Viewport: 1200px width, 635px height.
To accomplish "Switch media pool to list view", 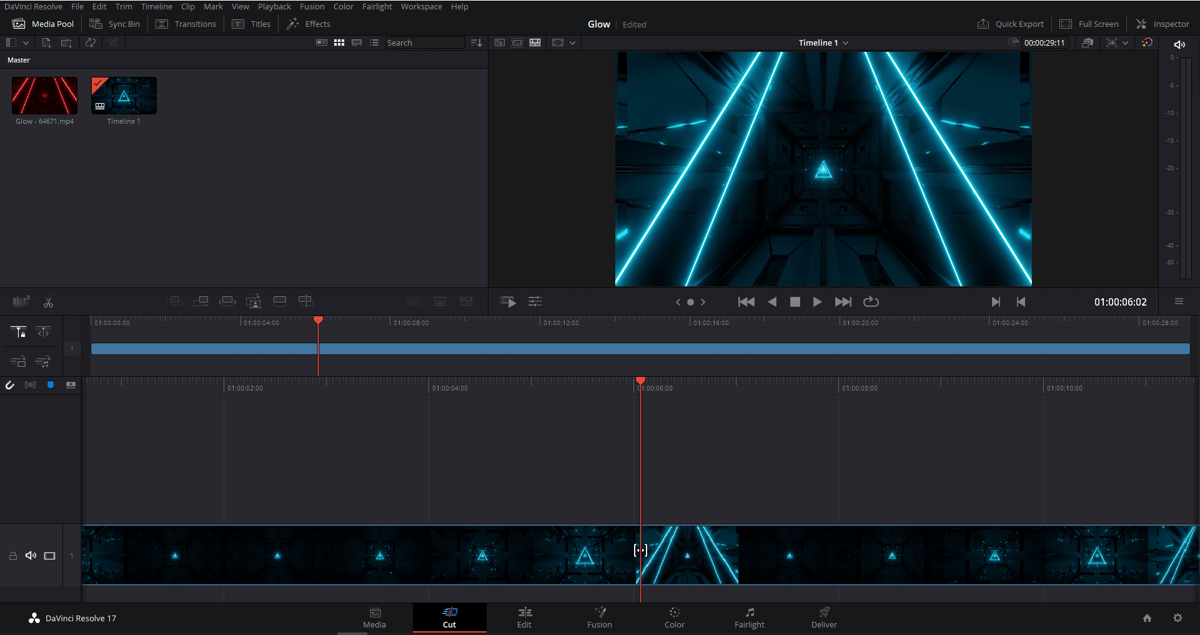I will coord(374,42).
